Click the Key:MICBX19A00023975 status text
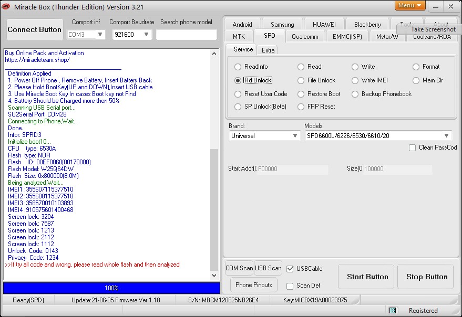 point(315,300)
